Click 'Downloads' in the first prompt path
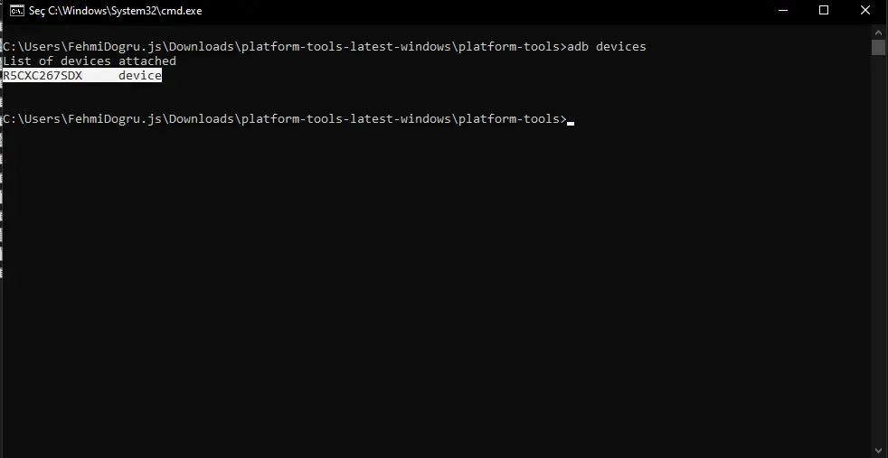 coord(201,46)
